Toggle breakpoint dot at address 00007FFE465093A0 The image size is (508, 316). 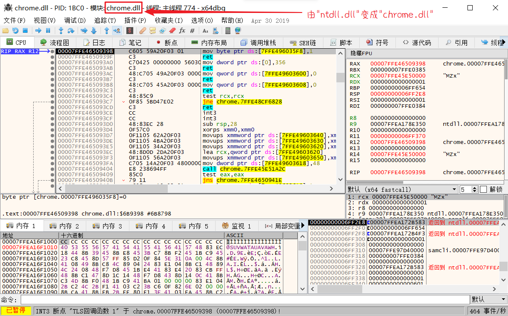click(53, 63)
